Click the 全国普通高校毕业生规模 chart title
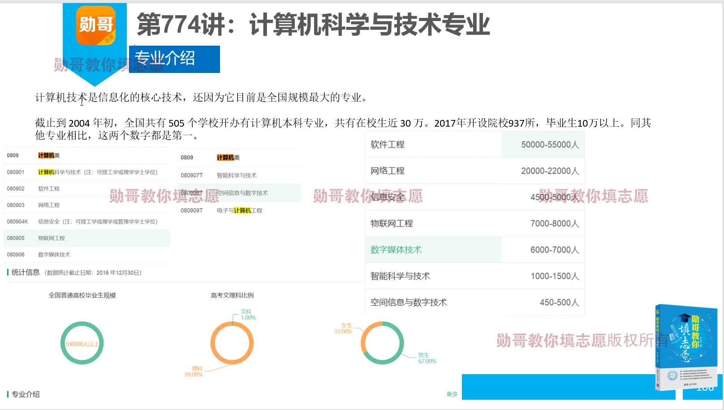 coord(82,295)
